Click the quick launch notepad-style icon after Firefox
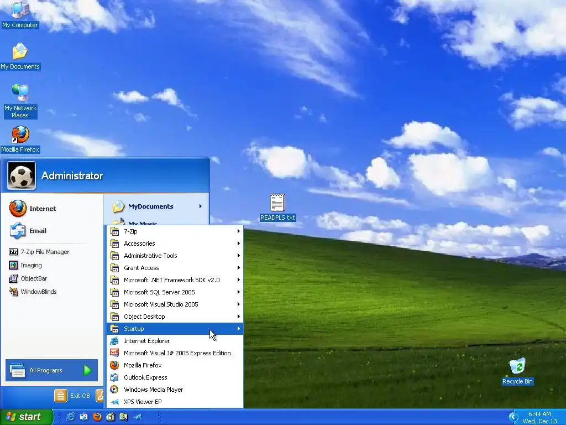 click(x=111, y=417)
